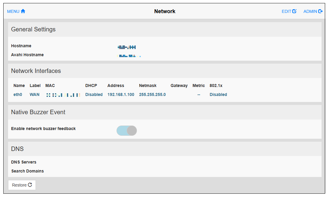This screenshot has width=329, height=197.
Task: Click the General Settings section header
Action: pos(33,29)
